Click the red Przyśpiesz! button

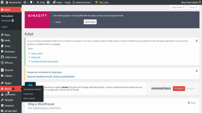coord(179,89)
